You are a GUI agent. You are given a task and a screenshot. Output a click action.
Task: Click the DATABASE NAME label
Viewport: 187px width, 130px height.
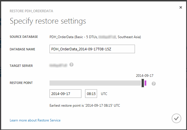[22, 49]
